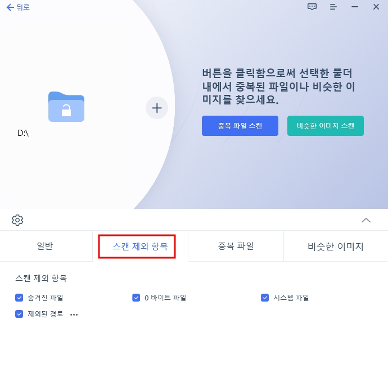Add a folder with the plus button
Viewport: 388px width, 365px height.
[157, 108]
